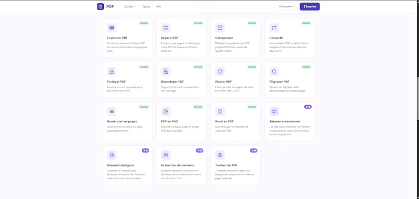Click the IA badge on Séparer et renommer
This screenshot has width=419, height=199.
point(308,107)
